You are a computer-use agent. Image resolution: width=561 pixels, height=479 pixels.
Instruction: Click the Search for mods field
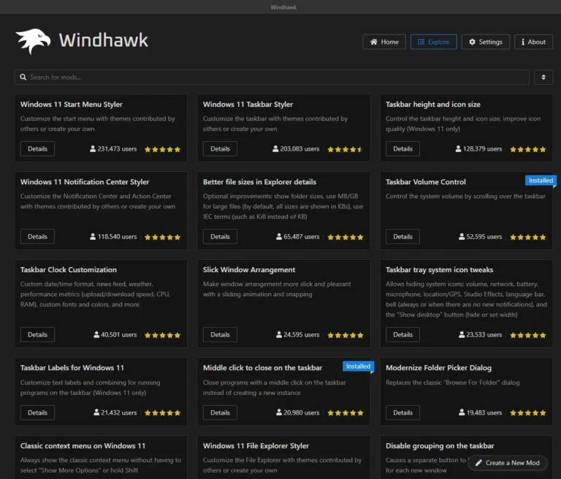click(x=272, y=77)
